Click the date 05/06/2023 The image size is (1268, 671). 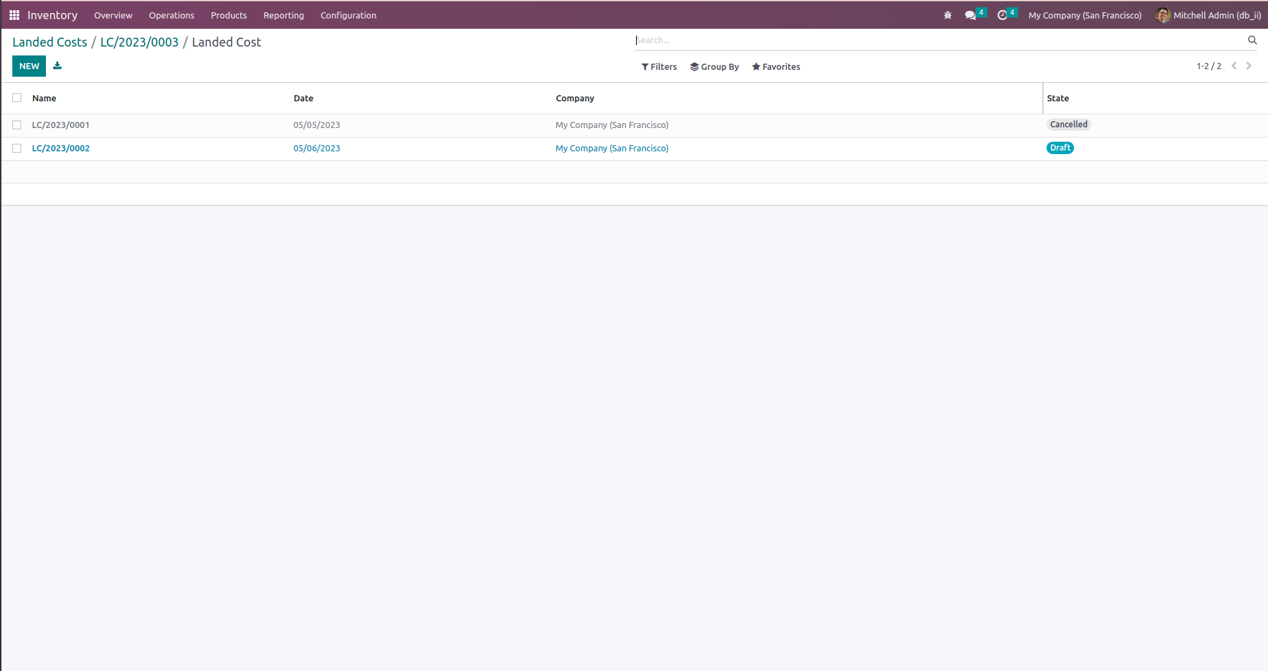317,149
